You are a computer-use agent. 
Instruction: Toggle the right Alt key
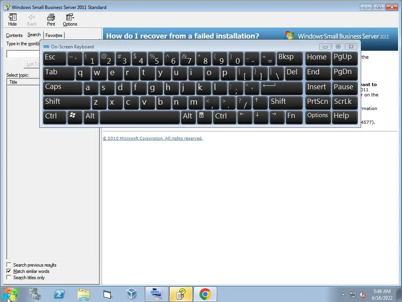[188, 117]
